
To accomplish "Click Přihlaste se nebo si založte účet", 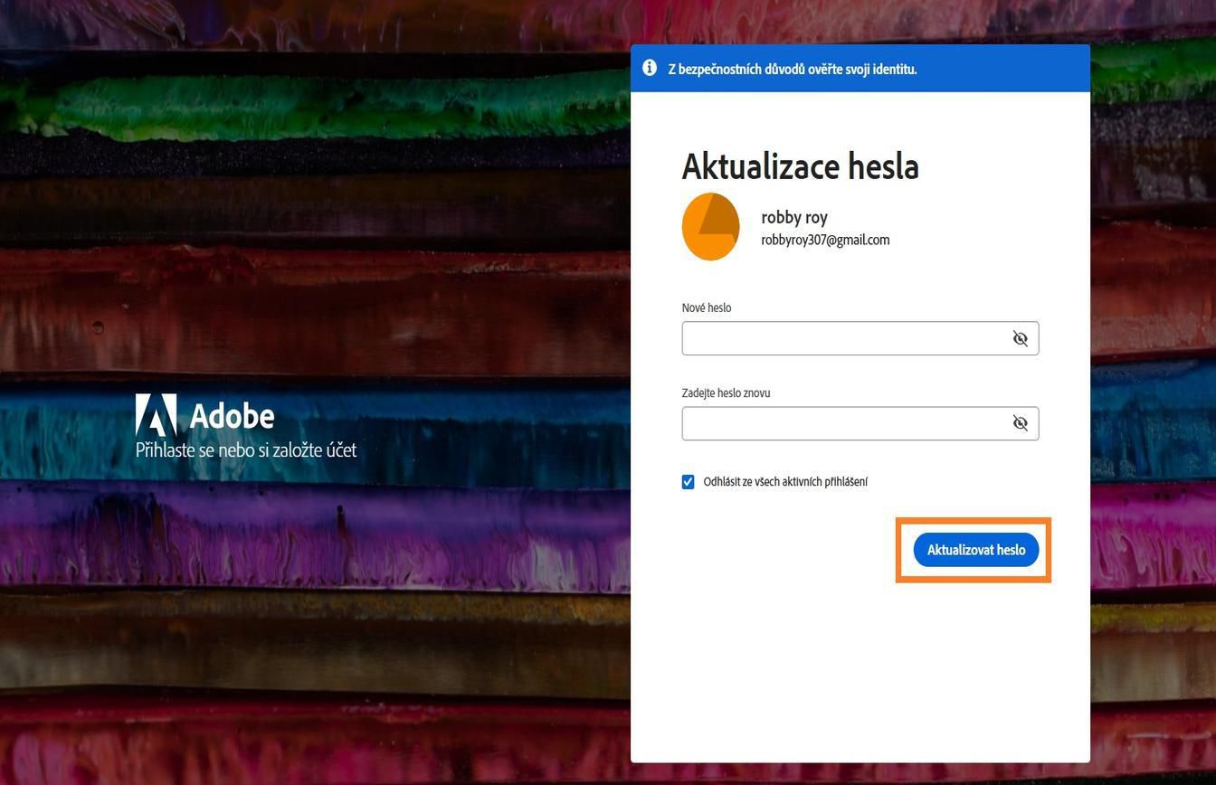I will click(245, 449).
